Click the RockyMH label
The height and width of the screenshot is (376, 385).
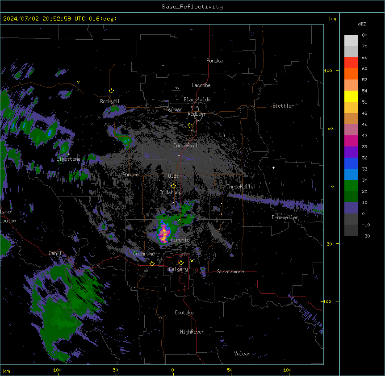[x=109, y=101]
